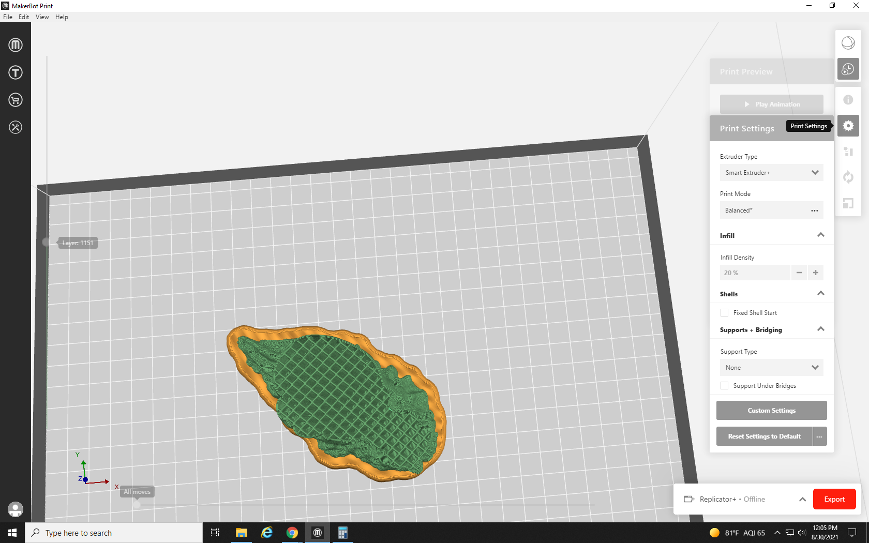Open the tools wrench icon in sidebar
Viewport: 869px width, 543px height.
pos(16,127)
